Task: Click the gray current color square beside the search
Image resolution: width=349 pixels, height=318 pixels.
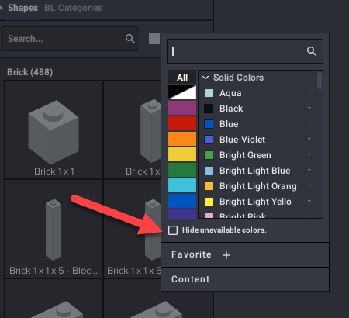Action: coord(154,39)
